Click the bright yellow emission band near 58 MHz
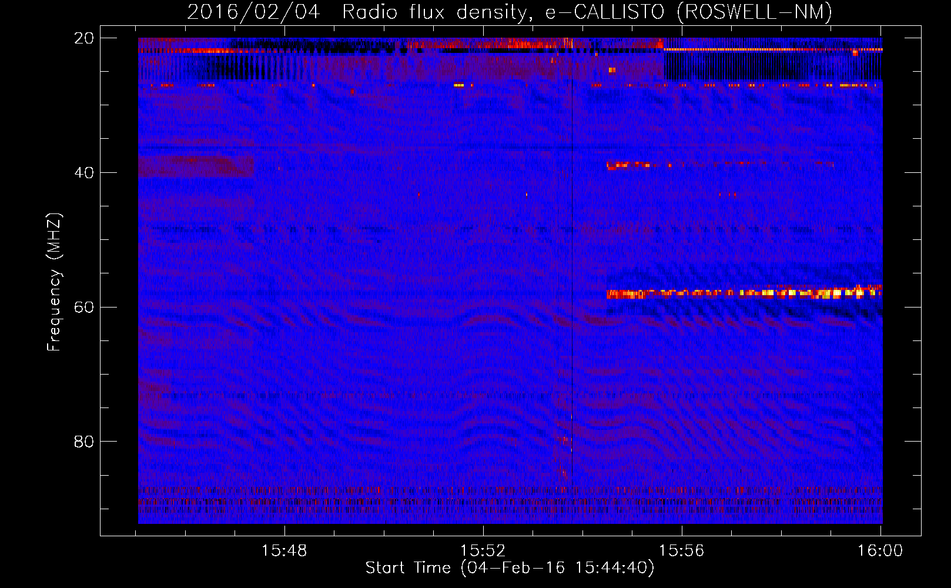951x588 pixels. pyautogui.click(x=744, y=292)
